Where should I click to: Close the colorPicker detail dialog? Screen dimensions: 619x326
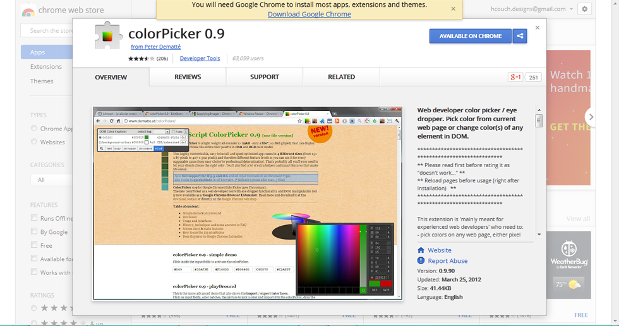pyautogui.click(x=538, y=28)
